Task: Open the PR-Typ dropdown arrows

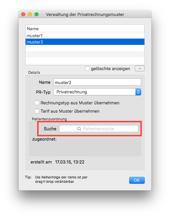Action: tap(138, 92)
